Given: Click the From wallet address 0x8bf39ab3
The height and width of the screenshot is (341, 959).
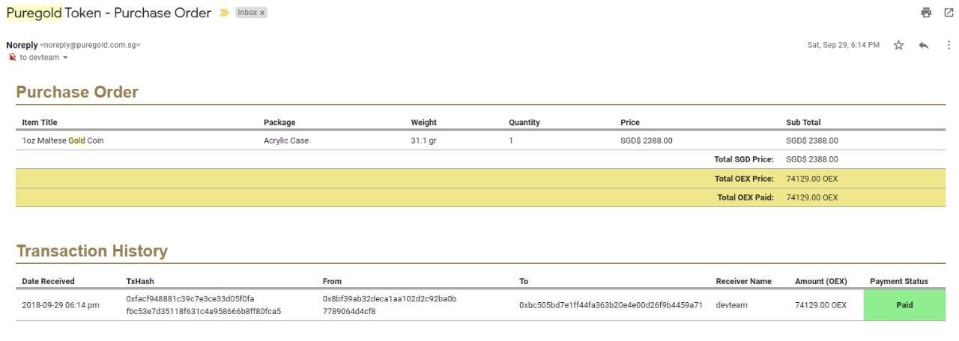Looking at the screenshot, I should [x=390, y=305].
